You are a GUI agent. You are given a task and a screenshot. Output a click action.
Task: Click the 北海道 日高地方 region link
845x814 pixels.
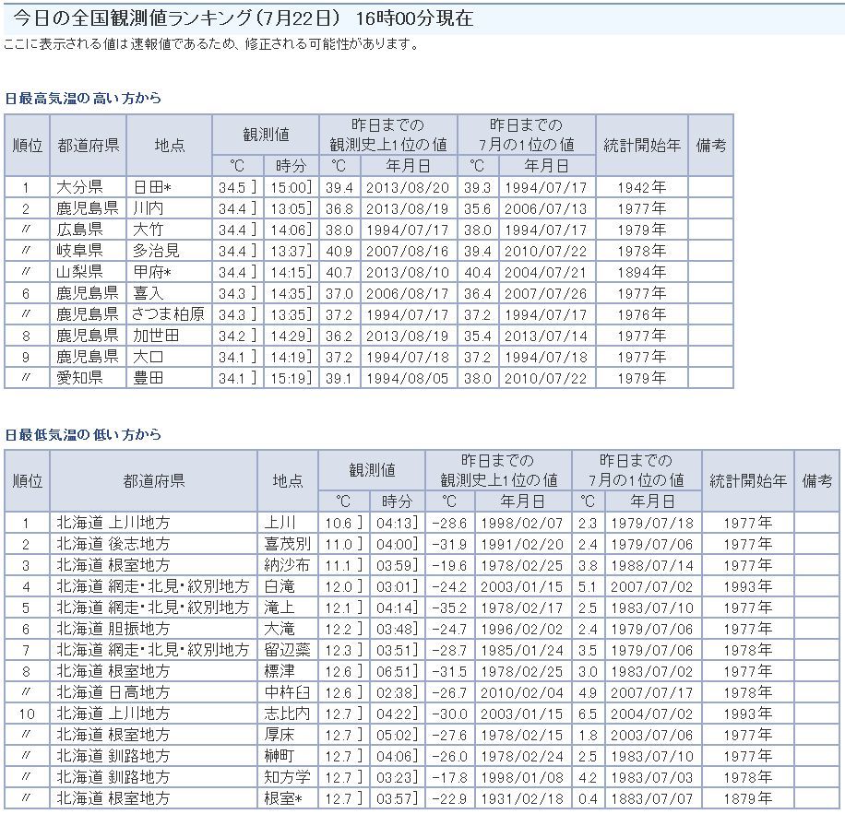113,692
